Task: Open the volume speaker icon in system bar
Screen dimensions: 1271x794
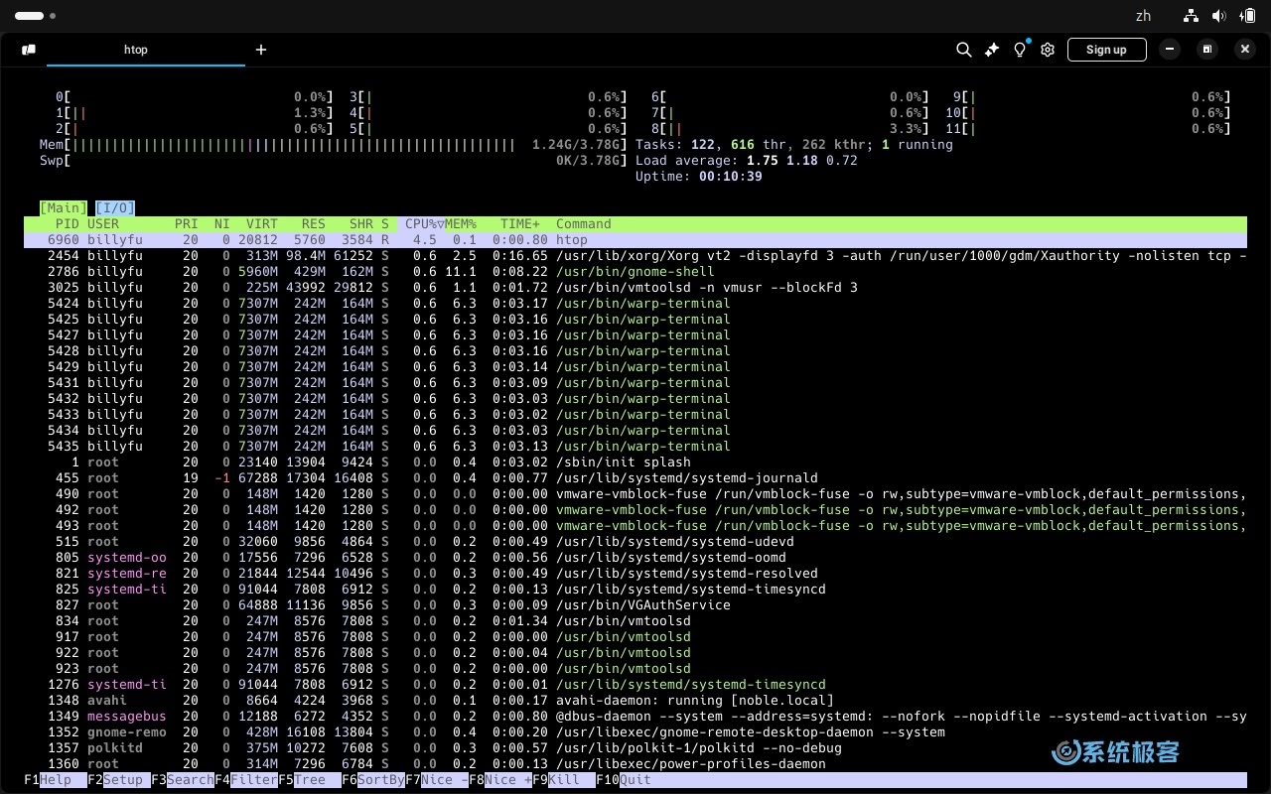Action: tap(1218, 16)
